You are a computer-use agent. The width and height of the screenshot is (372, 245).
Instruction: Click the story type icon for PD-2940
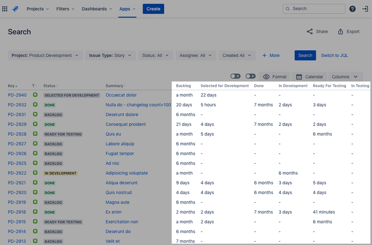click(x=35, y=95)
